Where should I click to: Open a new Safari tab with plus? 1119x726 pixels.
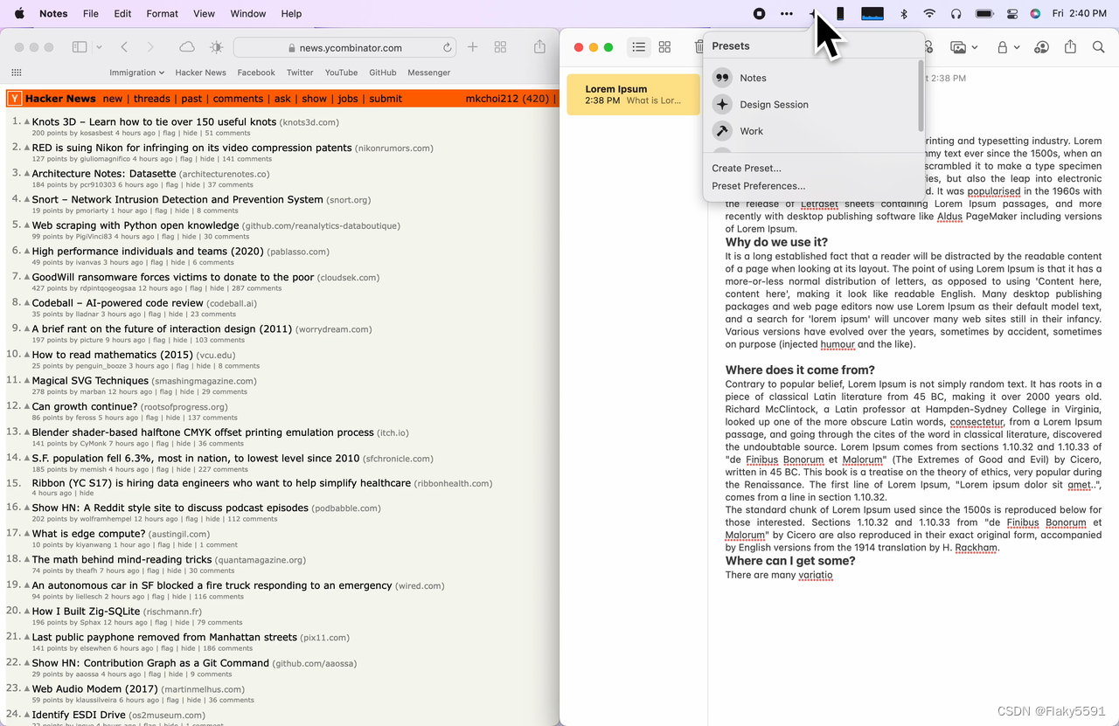click(473, 47)
